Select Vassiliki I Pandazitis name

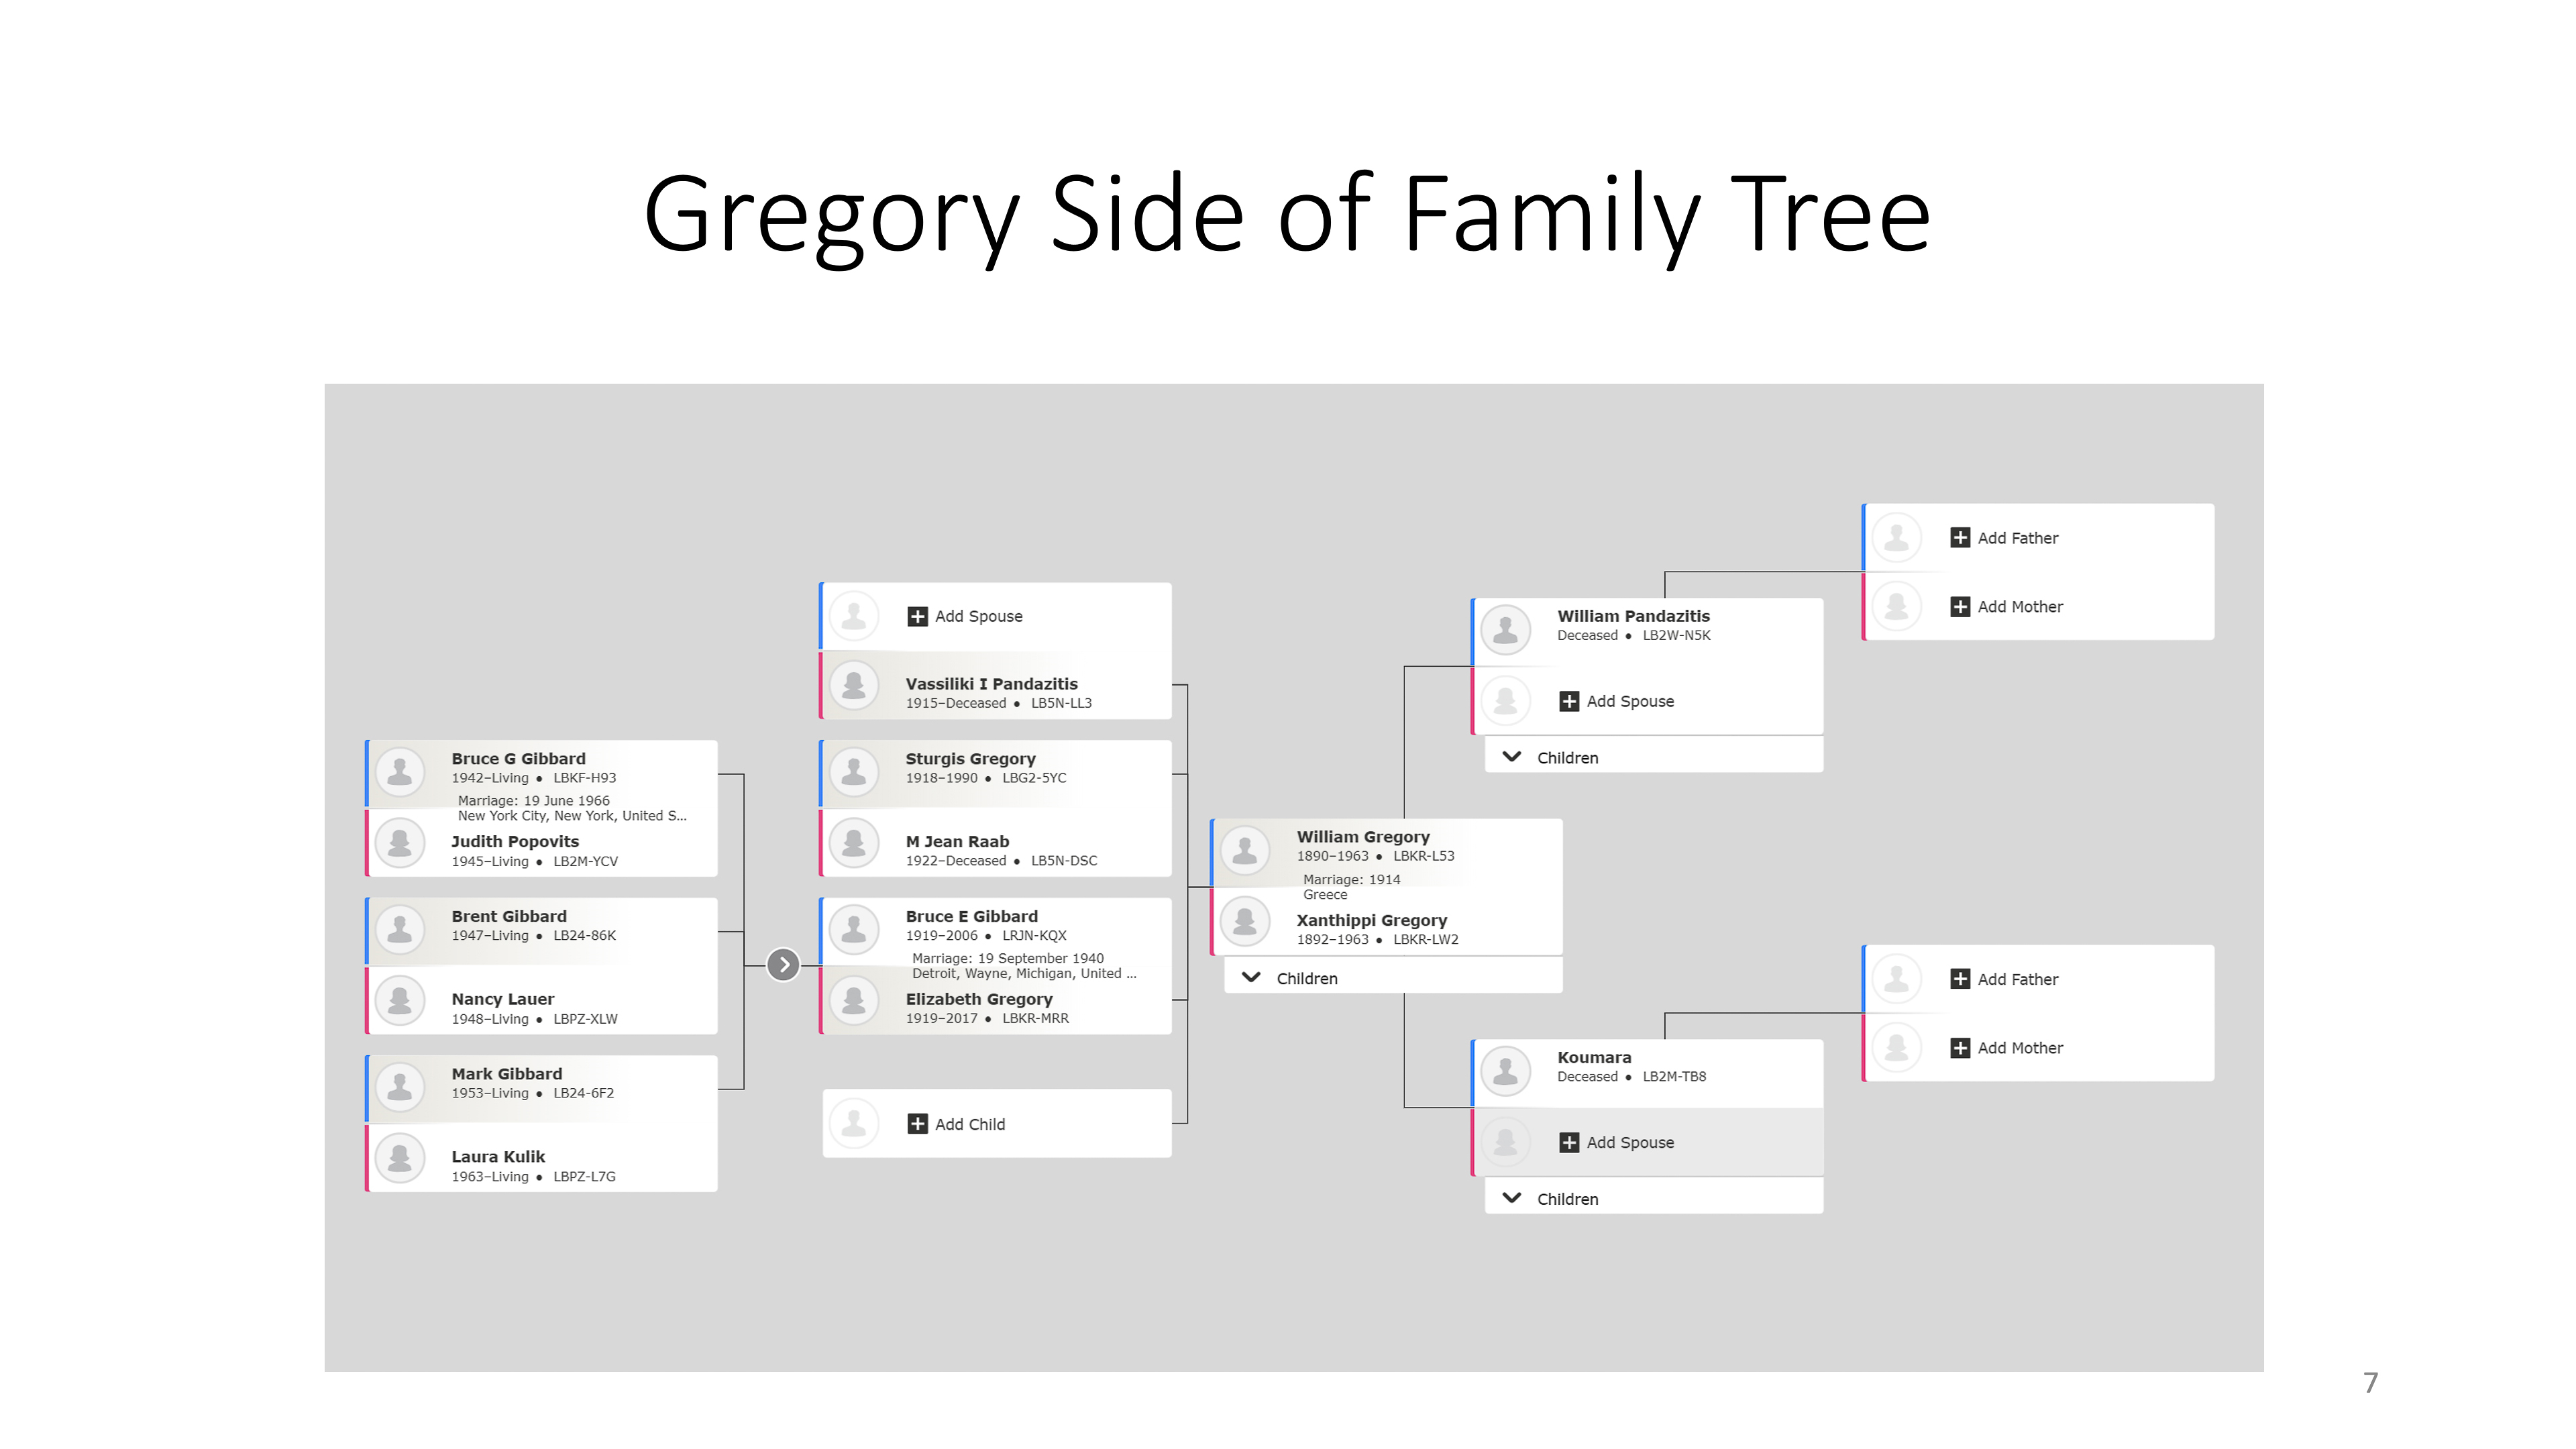tap(991, 684)
